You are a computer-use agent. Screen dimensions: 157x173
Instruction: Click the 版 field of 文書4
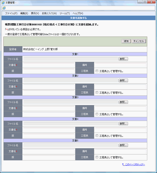tap(49, 136)
